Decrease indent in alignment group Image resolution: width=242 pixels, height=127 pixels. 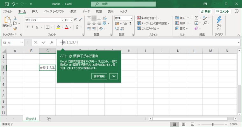(89, 29)
